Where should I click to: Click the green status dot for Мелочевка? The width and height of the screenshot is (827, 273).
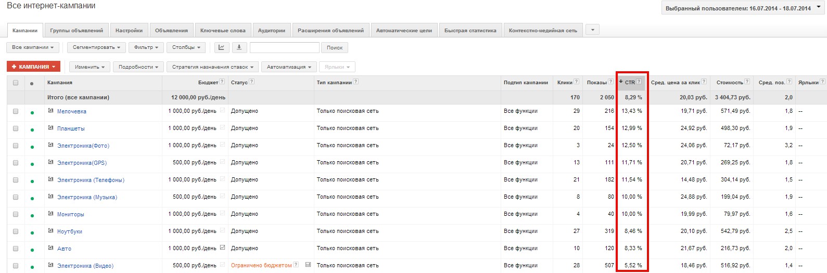[32, 113]
